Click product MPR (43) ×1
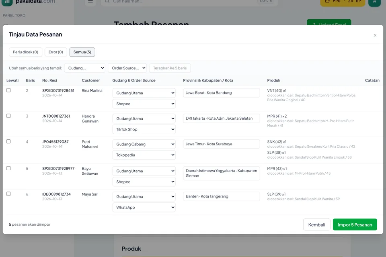The image size is (386, 257). pyautogui.click(x=277, y=169)
